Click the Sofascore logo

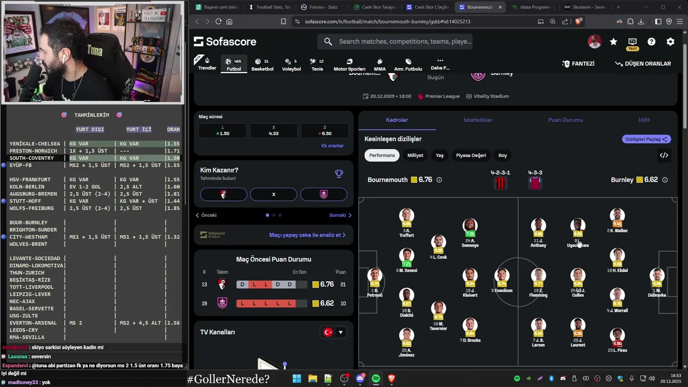pyautogui.click(x=225, y=41)
